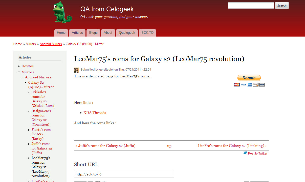Click the Twitter bird icon

245,153
